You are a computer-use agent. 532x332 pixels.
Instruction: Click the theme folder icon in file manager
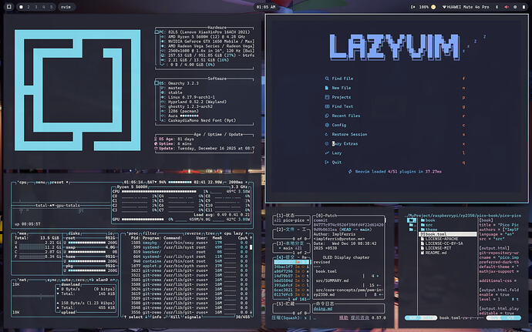point(423,230)
